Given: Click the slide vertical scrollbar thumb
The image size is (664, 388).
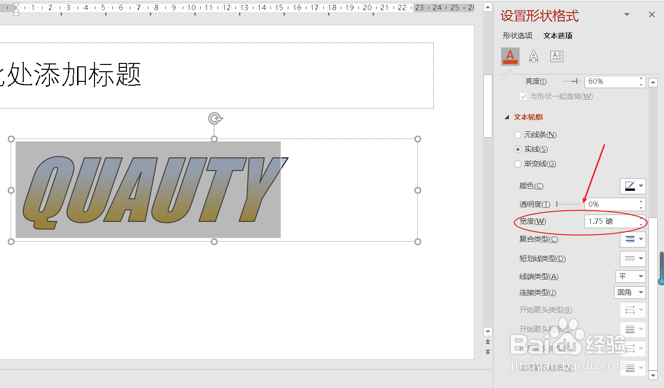Looking at the screenshot, I should coord(488,107).
